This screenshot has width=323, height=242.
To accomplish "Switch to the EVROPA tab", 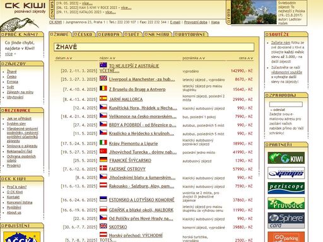I will point(109,35).
